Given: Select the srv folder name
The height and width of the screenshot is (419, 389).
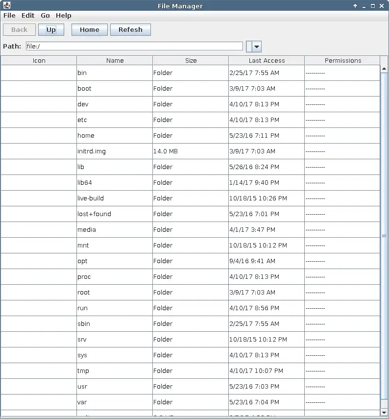Looking at the screenshot, I should (82, 340).
